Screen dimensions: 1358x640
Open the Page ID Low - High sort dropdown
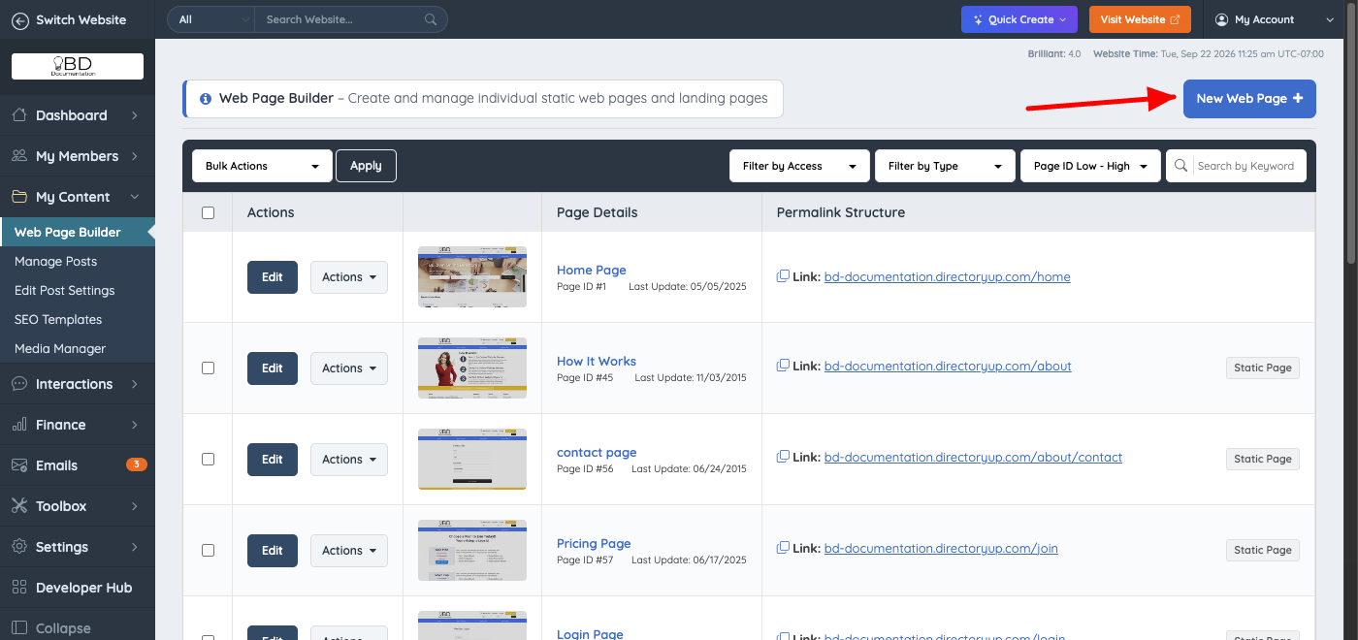pyautogui.click(x=1090, y=166)
